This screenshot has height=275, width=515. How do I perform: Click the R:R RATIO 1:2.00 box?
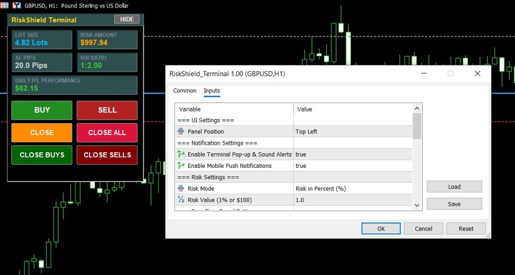click(107, 62)
